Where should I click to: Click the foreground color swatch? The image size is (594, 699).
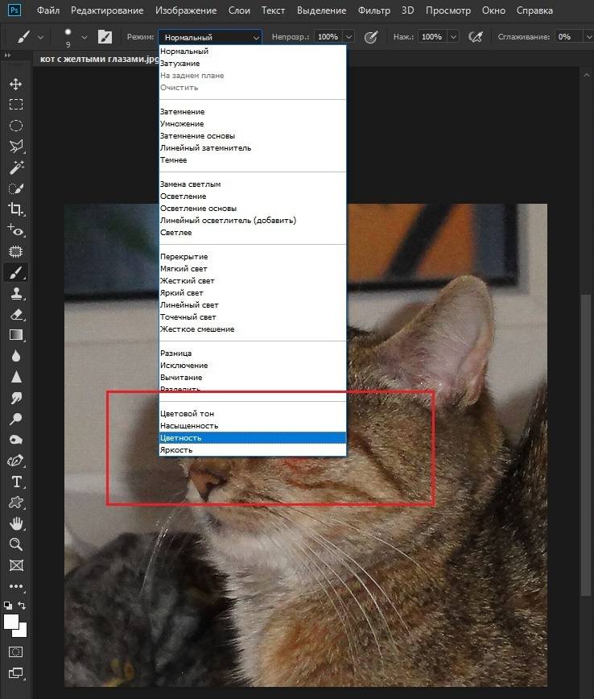tap(11, 621)
